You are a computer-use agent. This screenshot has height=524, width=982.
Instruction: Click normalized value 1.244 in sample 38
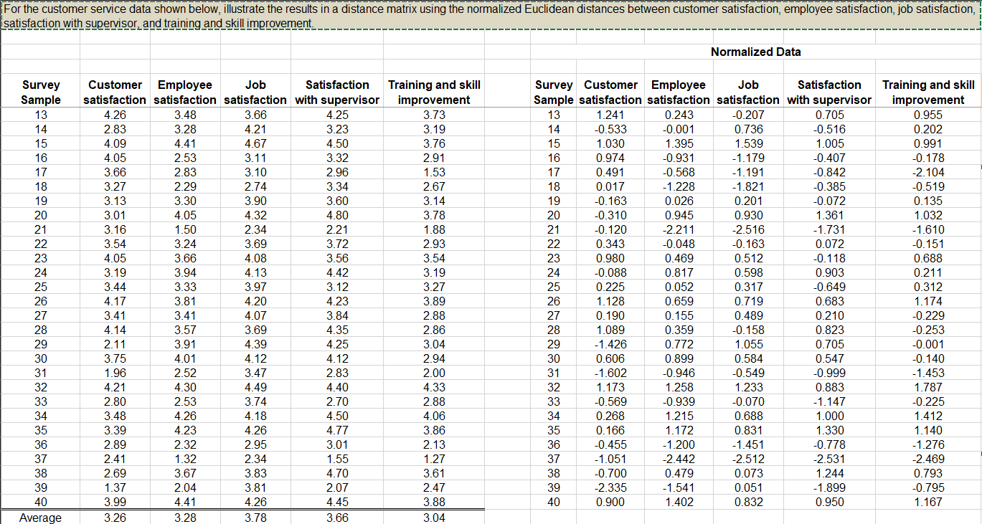pyautogui.click(x=829, y=473)
